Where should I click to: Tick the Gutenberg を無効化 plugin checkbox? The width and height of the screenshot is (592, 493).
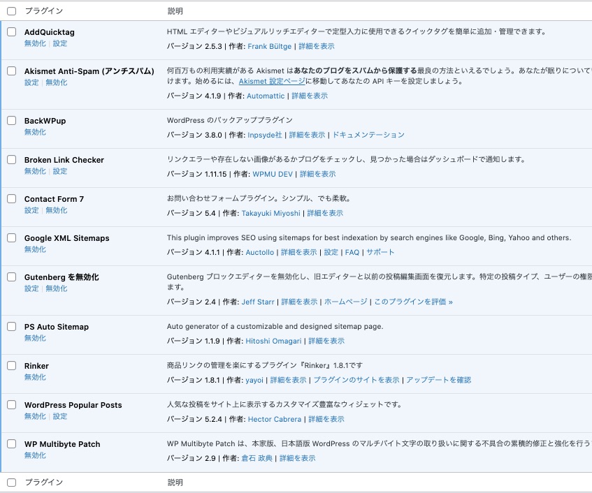[12, 277]
